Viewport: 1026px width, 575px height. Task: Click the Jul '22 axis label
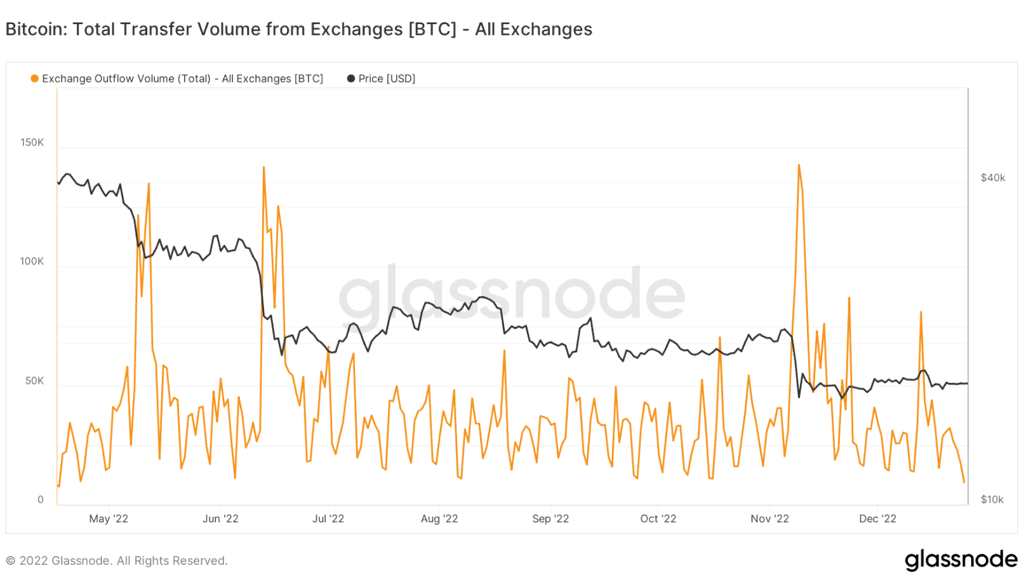coord(328,519)
